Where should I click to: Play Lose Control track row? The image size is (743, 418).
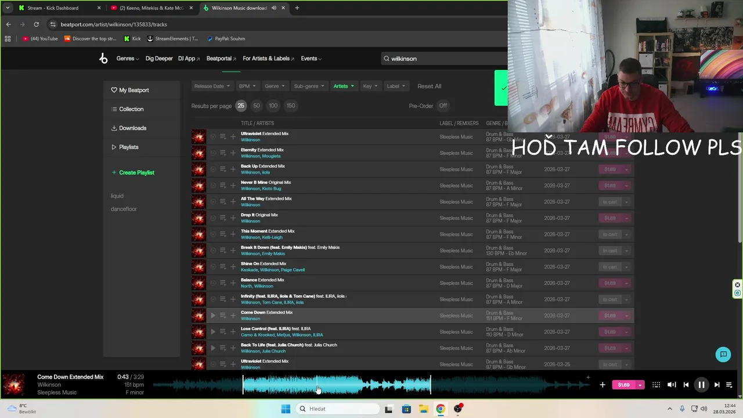(212, 331)
